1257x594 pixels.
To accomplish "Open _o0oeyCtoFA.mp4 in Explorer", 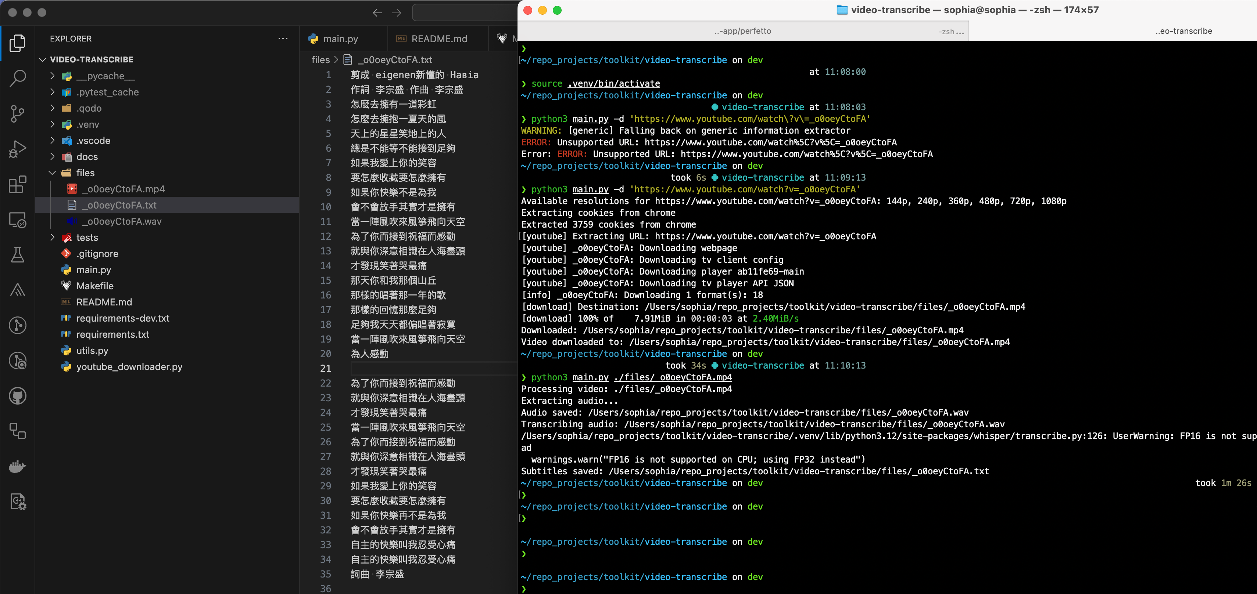I will (167, 189).
